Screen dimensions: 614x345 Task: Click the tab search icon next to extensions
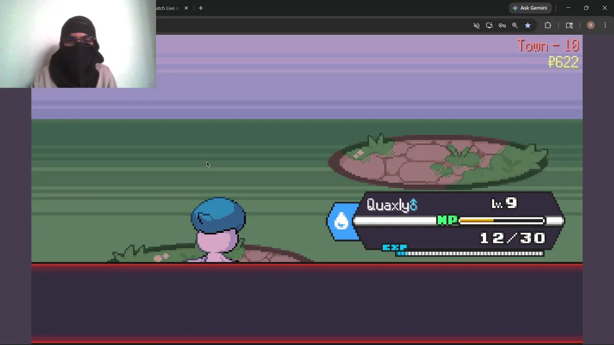[569, 25]
